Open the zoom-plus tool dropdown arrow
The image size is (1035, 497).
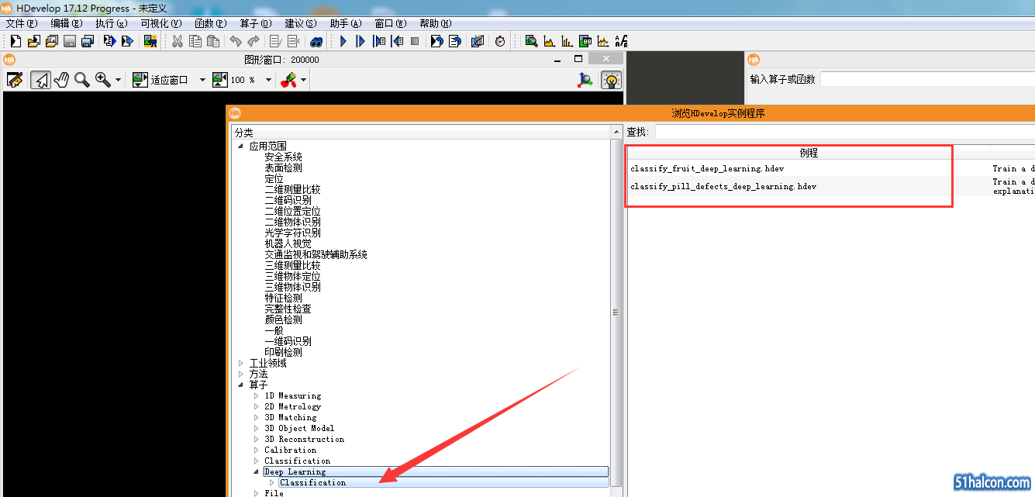point(119,80)
